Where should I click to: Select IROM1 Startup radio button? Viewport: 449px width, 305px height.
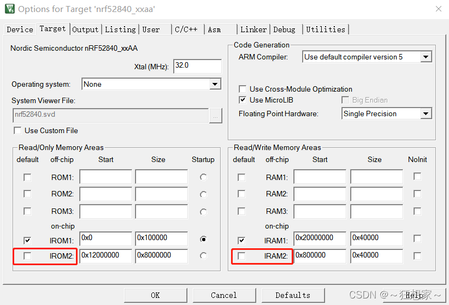point(203,239)
